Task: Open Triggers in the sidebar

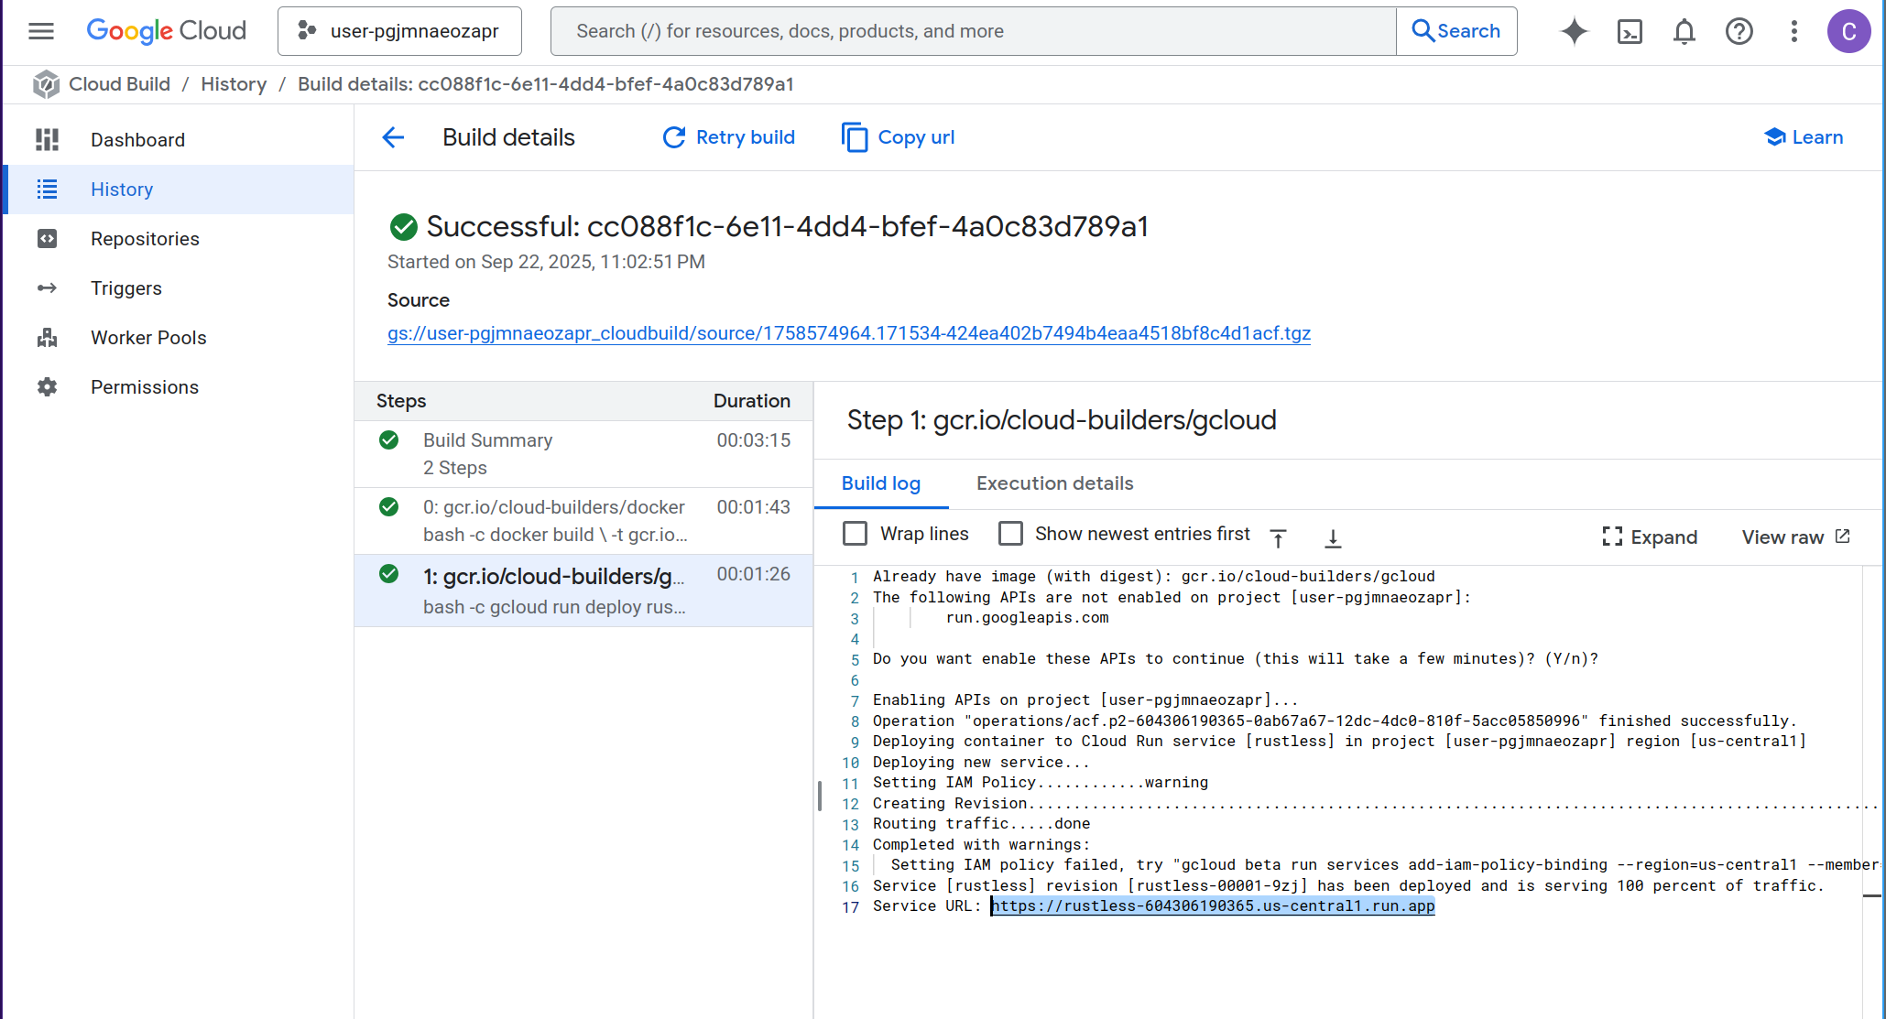Action: coord(126,288)
